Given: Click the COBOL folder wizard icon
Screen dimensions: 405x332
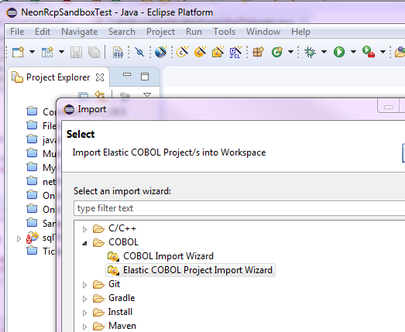Looking at the screenshot, I should click(218, 52).
